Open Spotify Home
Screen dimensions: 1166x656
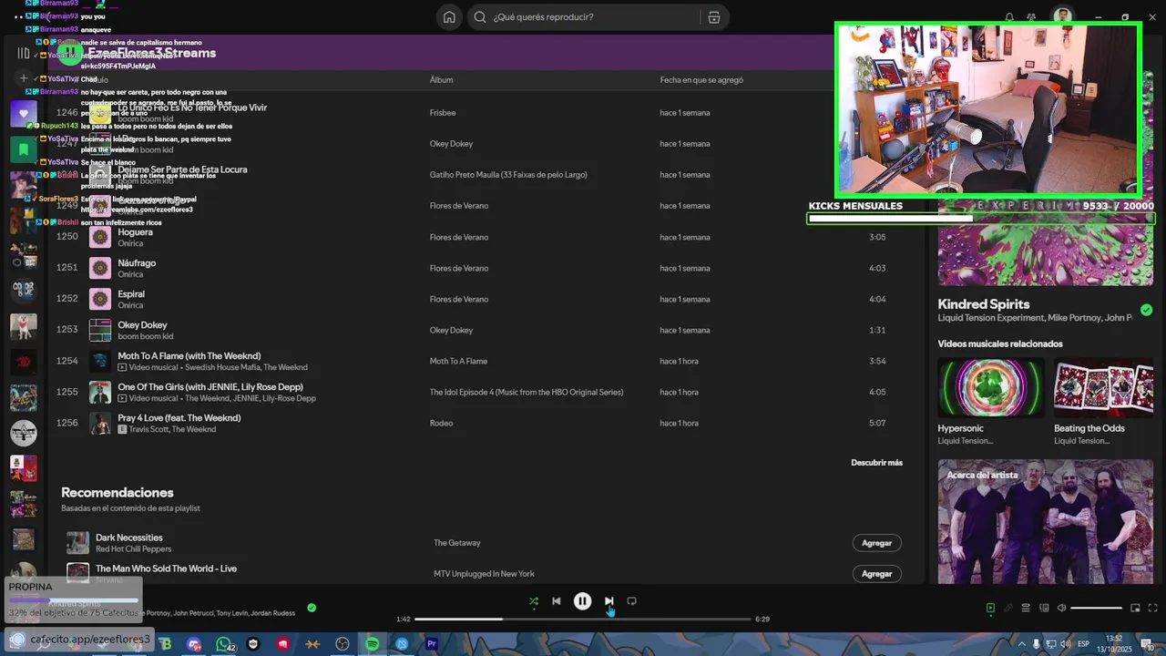click(x=449, y=17)
